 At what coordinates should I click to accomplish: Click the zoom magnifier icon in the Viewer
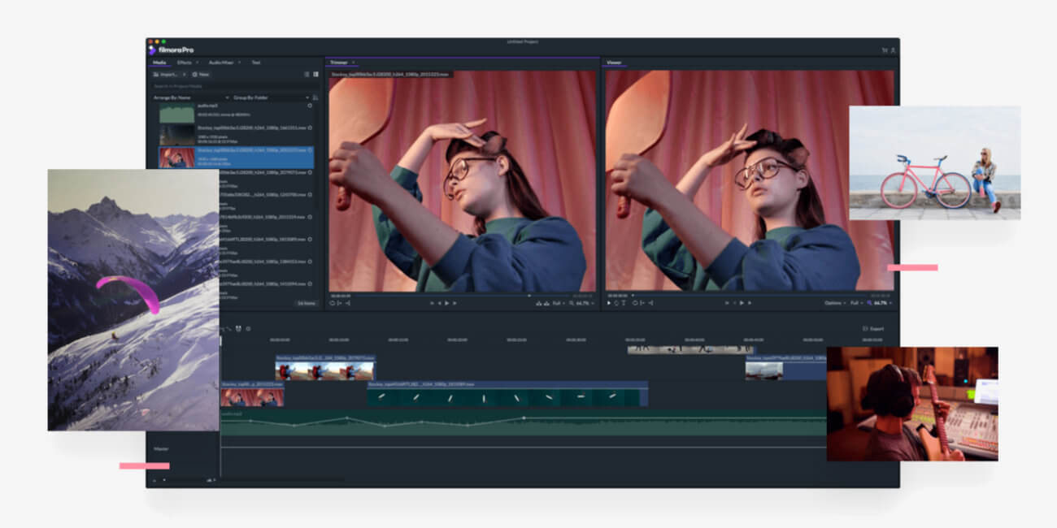pyautogui.click(x=869, y=303)
